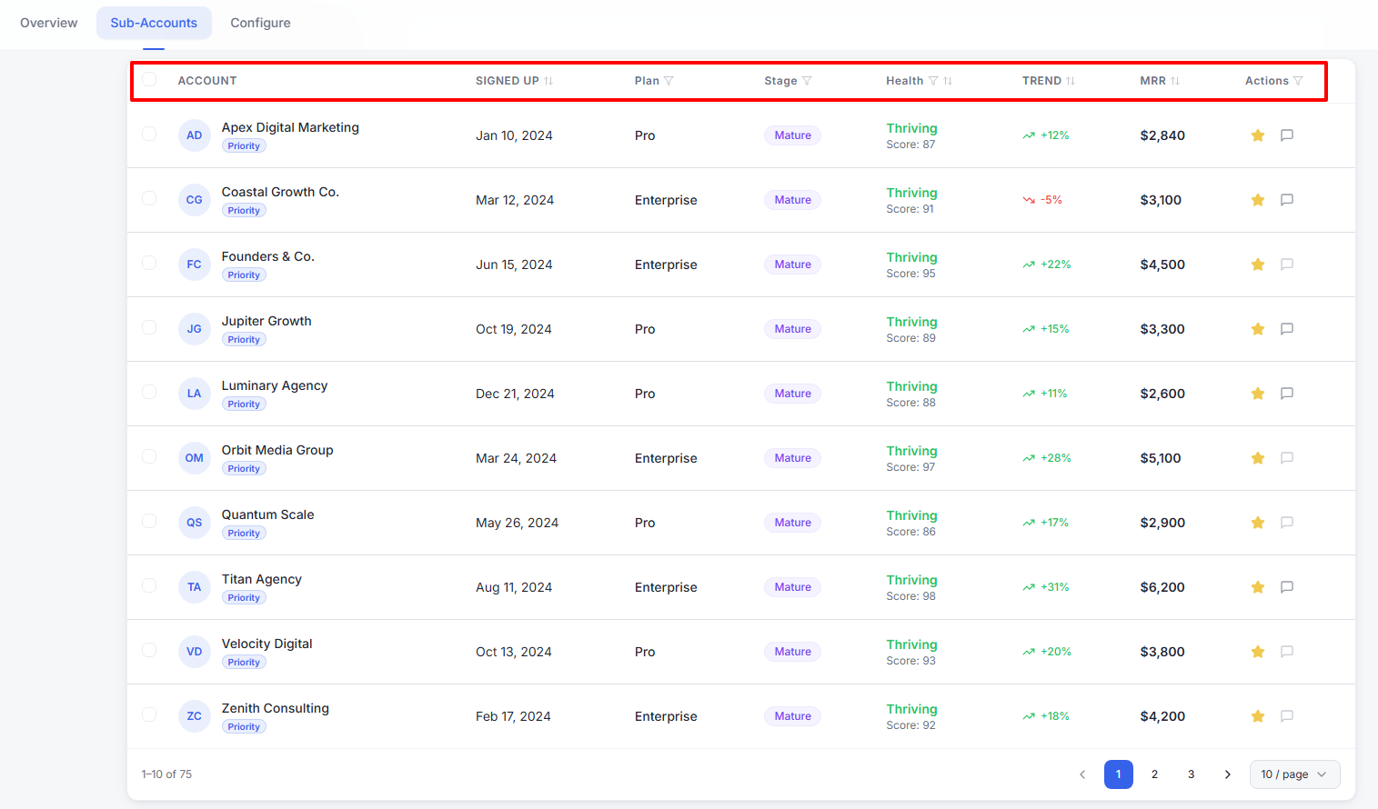Open comments for Coastal Growth Co.

[x=1287, y=200]
